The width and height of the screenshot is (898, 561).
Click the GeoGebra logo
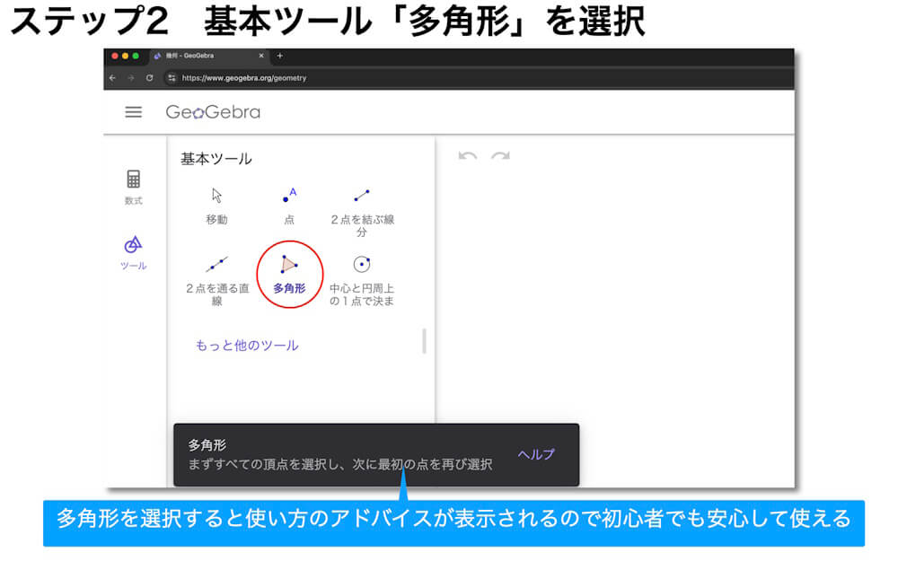point(213,112)
